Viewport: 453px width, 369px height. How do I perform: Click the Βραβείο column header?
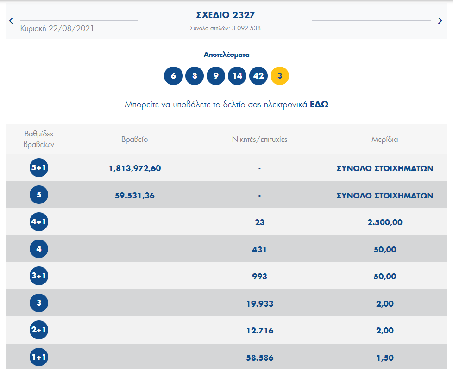[x=135, y=139]
